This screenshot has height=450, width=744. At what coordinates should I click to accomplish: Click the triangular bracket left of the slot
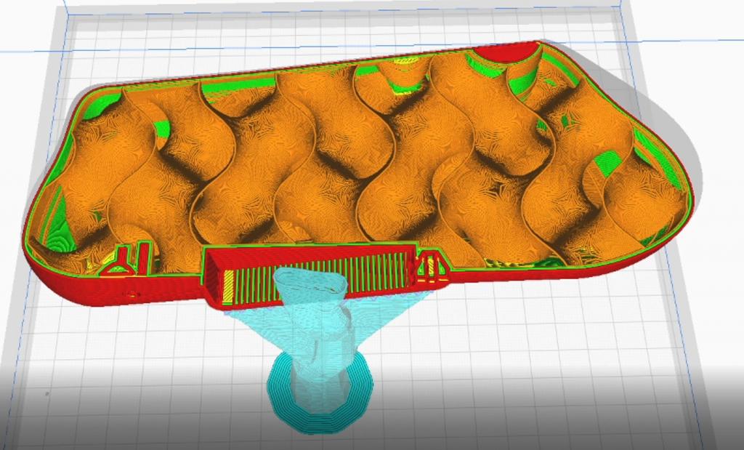click(121, 262)
